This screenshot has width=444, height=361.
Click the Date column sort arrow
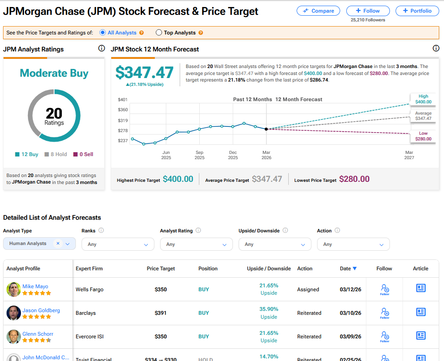[x=355, y=269]
